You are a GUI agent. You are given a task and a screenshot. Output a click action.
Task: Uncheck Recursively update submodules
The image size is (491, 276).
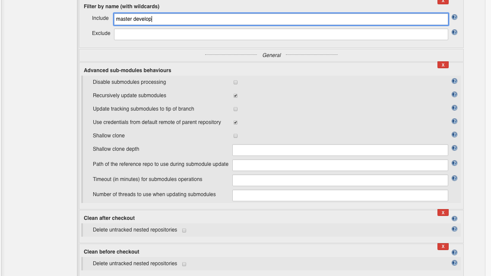235,95
